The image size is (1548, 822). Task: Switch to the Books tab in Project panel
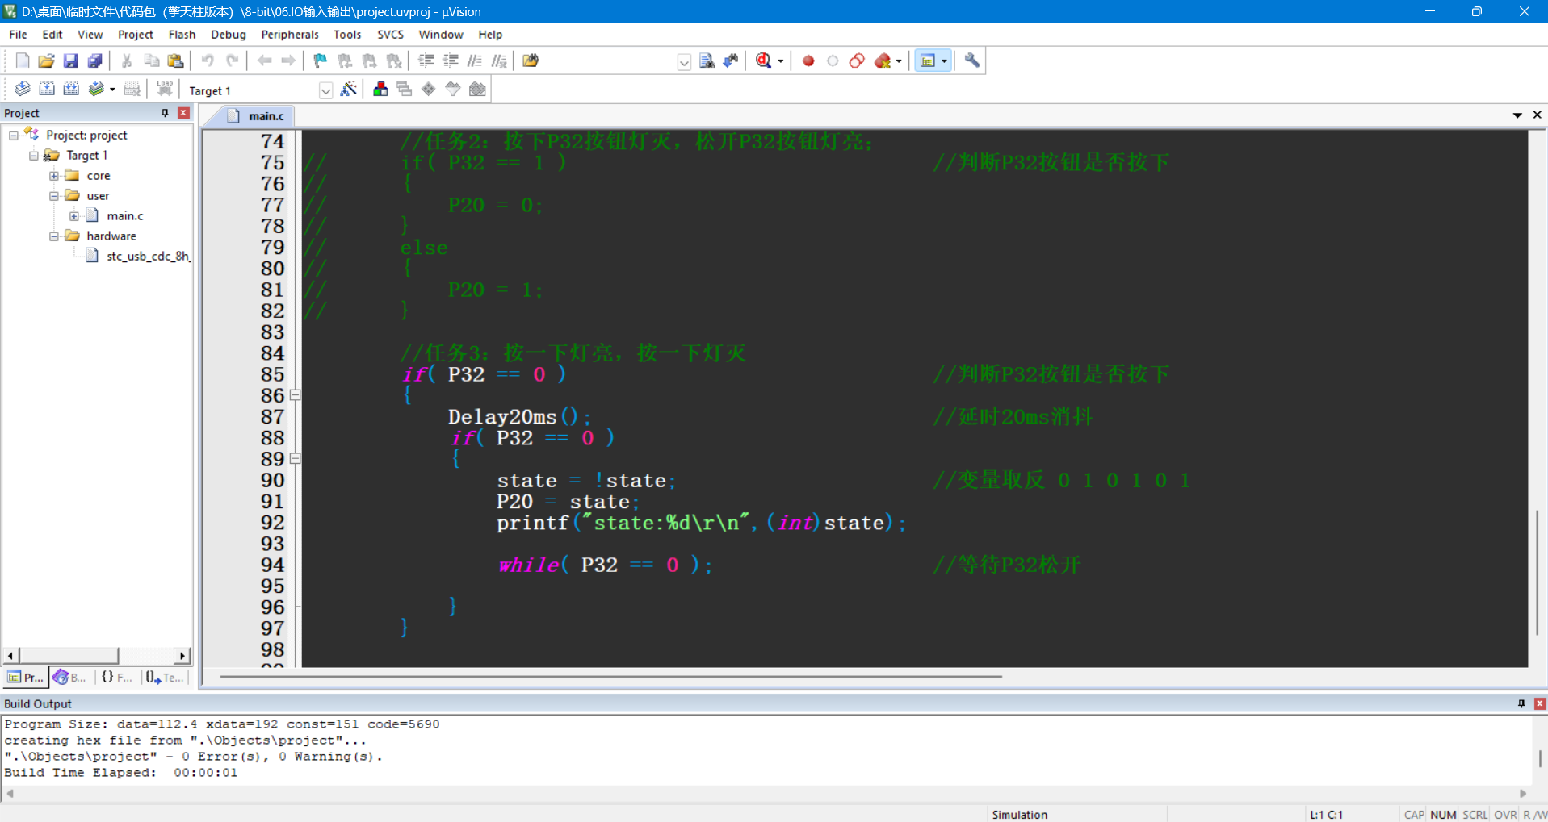click(70, 678)
